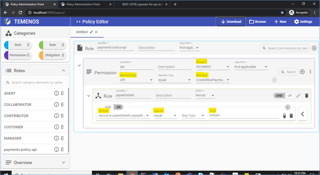
Task: Open the Permission three-dot more menu
Action: click(x=310, y=72)
